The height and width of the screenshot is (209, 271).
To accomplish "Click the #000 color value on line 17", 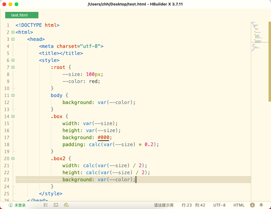I will click(x=103, y=137).
